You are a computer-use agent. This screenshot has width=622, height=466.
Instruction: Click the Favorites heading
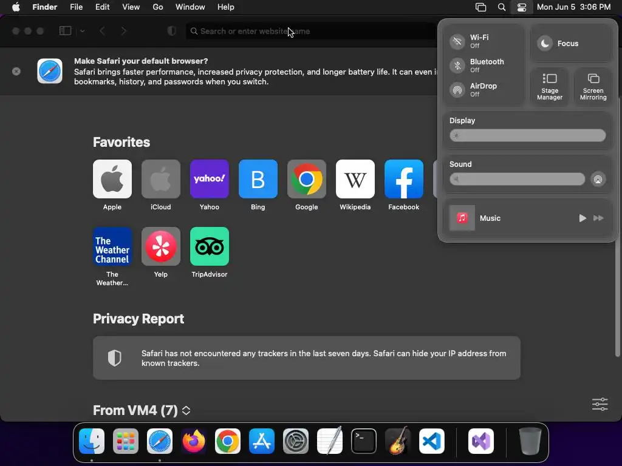[x=121, y=142]
